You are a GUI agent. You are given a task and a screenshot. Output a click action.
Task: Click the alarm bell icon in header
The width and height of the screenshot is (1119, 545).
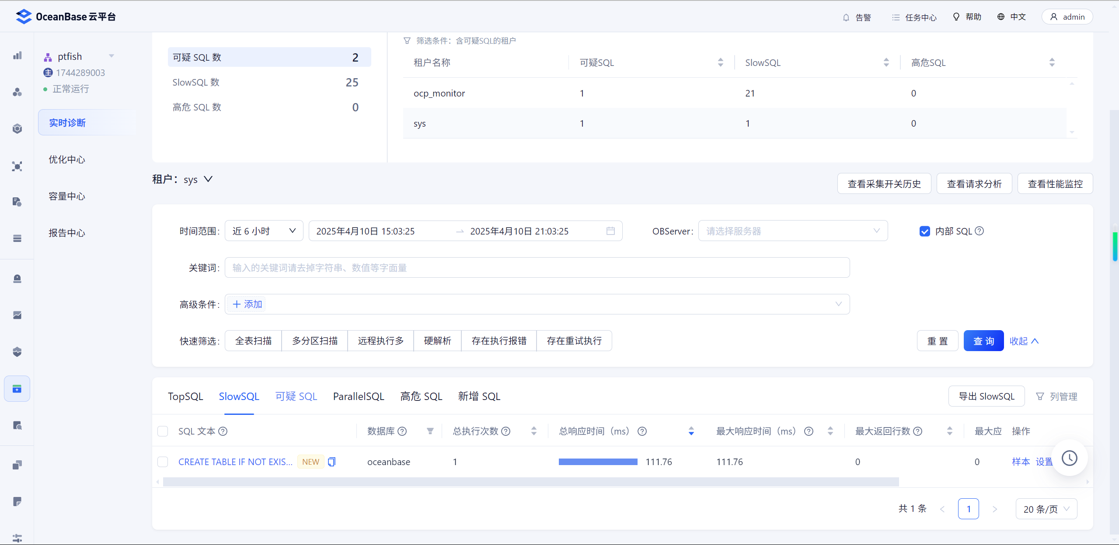tap(846, 17)
